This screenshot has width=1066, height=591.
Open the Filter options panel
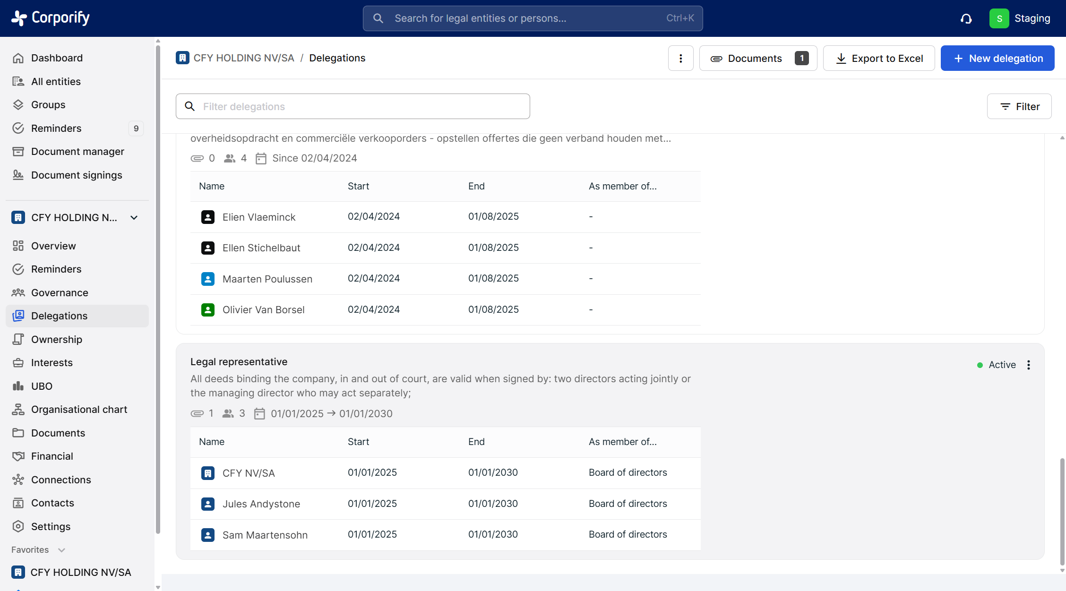tap(1019, 106)
